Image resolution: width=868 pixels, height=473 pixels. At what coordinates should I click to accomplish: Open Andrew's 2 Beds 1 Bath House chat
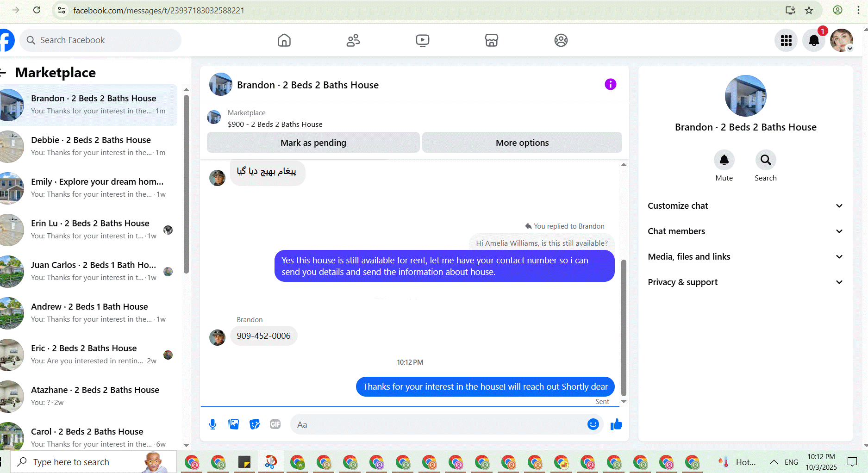pyautogui.click(x=88, y=313)
